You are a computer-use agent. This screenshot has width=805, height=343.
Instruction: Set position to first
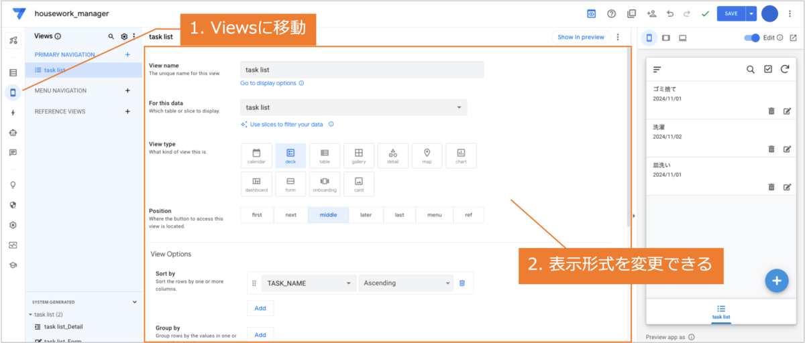tap(257, 215)
